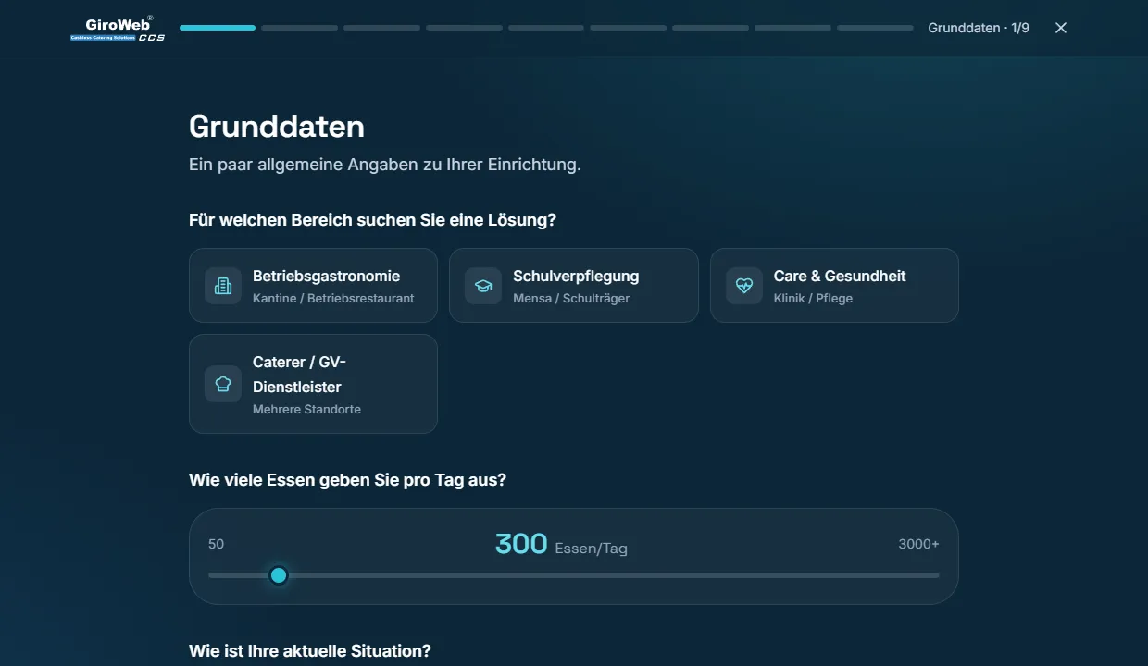This screenshot has height=666, width=1148.
Task: Click the last progress step segment
Action: pyautogui.click(x=875, y=28)
